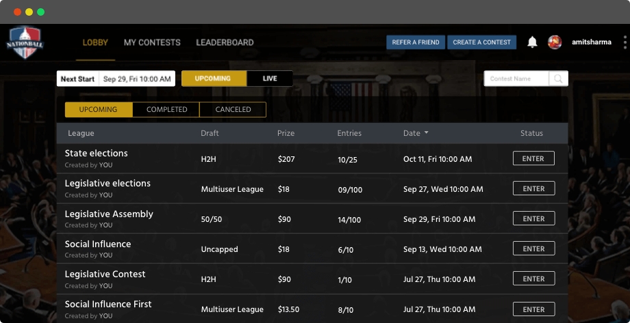Click the yellow window minimize button
The height and width of the screenshot is (323, 630).
(x=29, y=12)
